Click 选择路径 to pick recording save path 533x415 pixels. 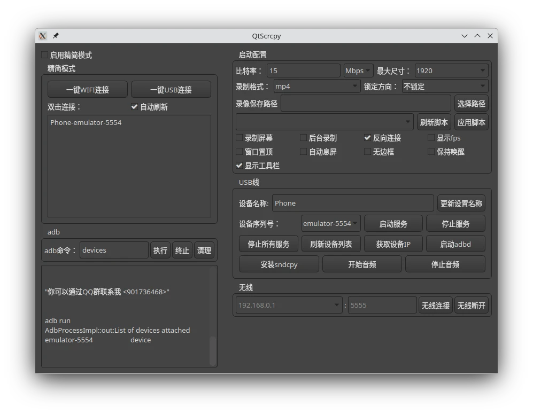[x=471, y=103]
